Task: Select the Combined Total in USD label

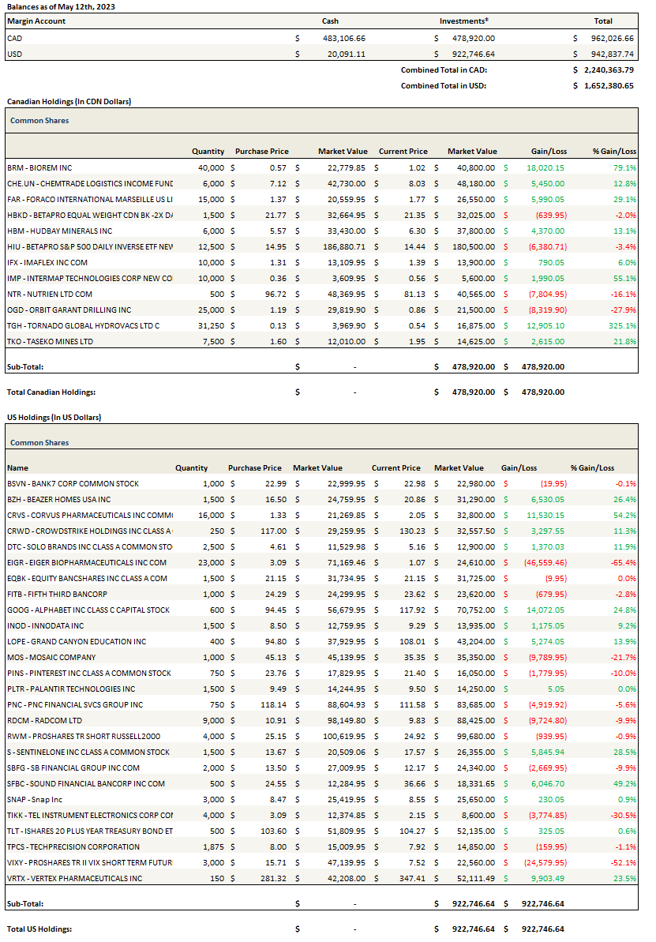Action: 443,85
